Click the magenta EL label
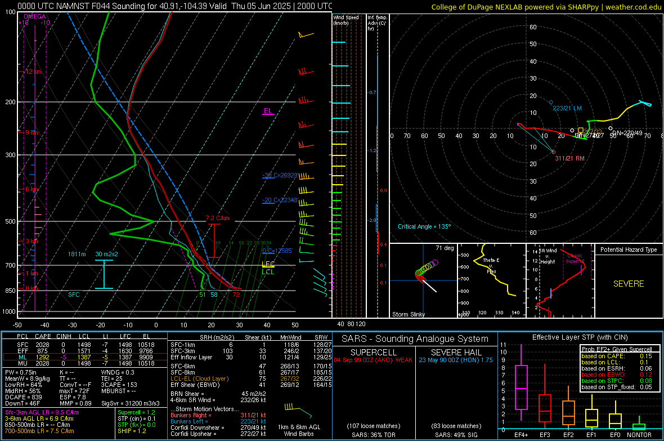This screenshot has width=664, height=441. click(x=268, y=111)
